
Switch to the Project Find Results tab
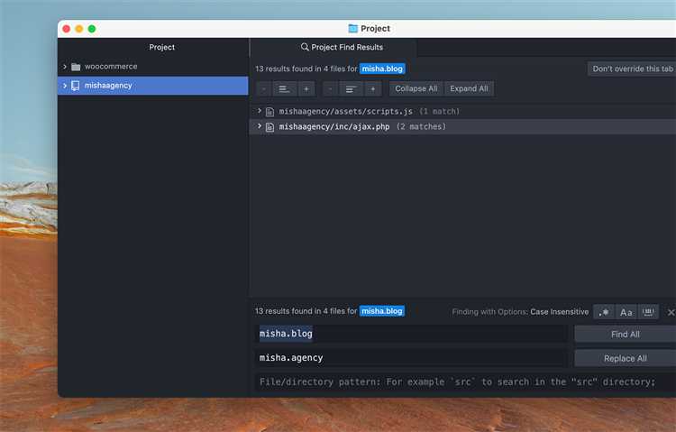pyautogui.click(x=342, y=47)
